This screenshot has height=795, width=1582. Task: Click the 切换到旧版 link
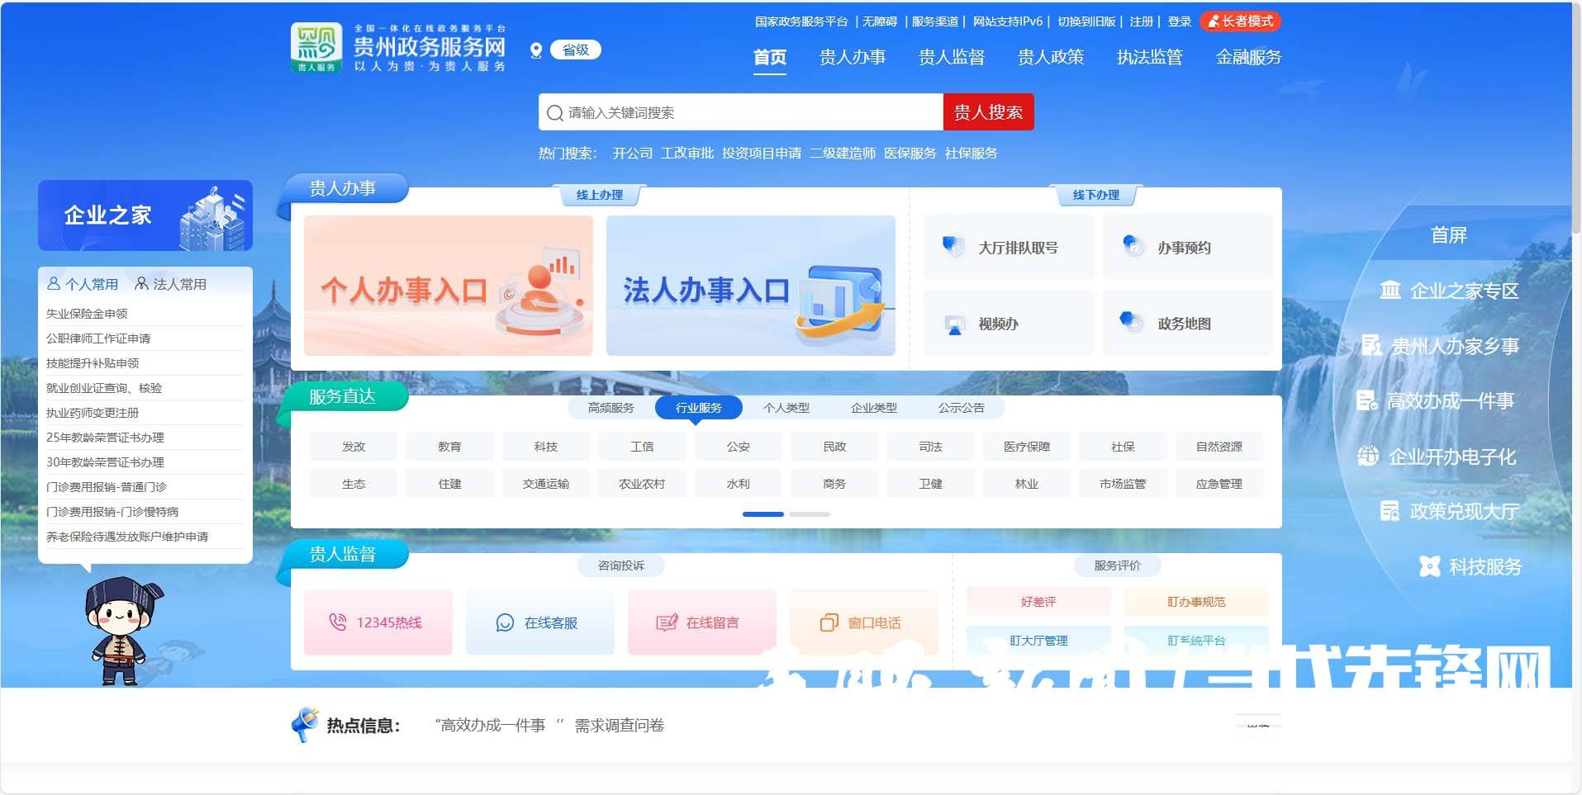click(1086, 21)
